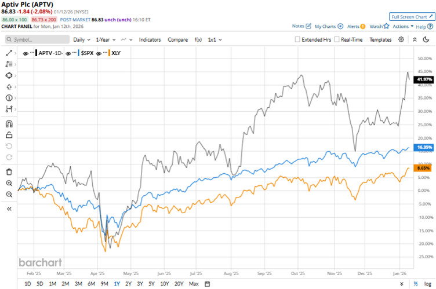Select the Max time range

point(194,284)
